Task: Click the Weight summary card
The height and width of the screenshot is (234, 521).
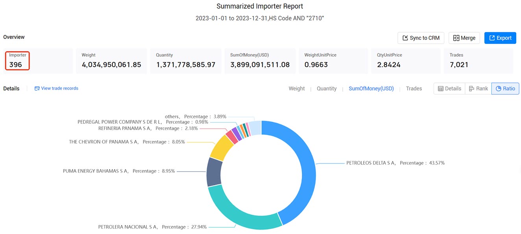Action: [x=111, y=61]
